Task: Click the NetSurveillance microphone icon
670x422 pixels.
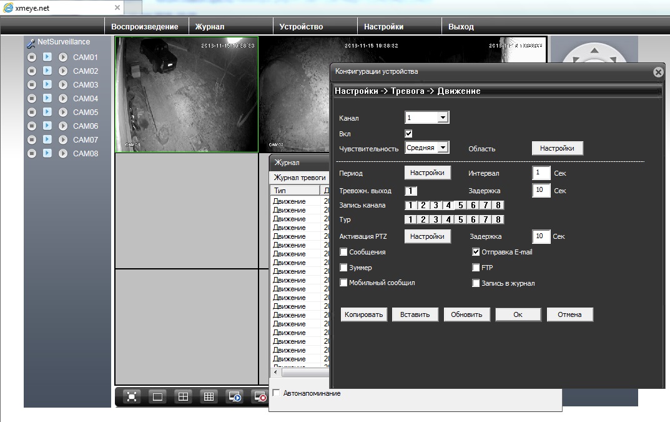Action: click(x=31, y=43)
